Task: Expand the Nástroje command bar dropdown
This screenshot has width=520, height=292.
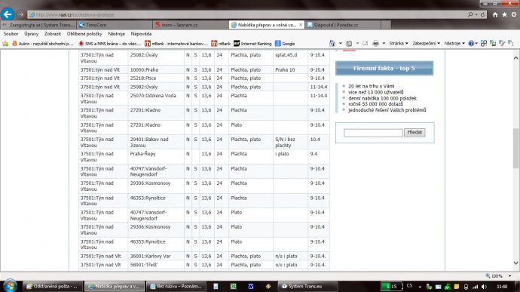Action: (x=454, y=44)
